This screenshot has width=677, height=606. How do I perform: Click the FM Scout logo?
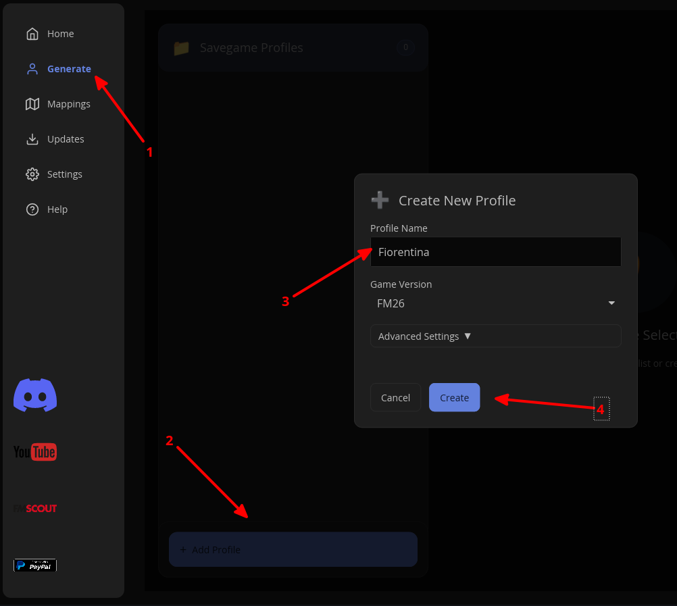[34, 508]
